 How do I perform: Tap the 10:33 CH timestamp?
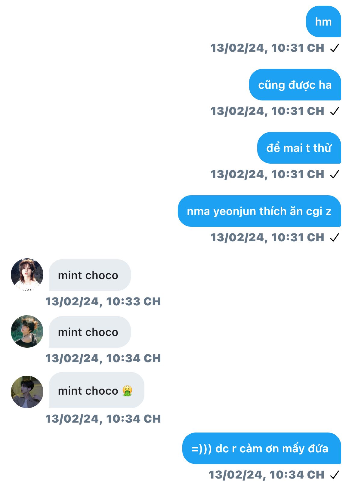pyautogui.click(x=103, y=301)
